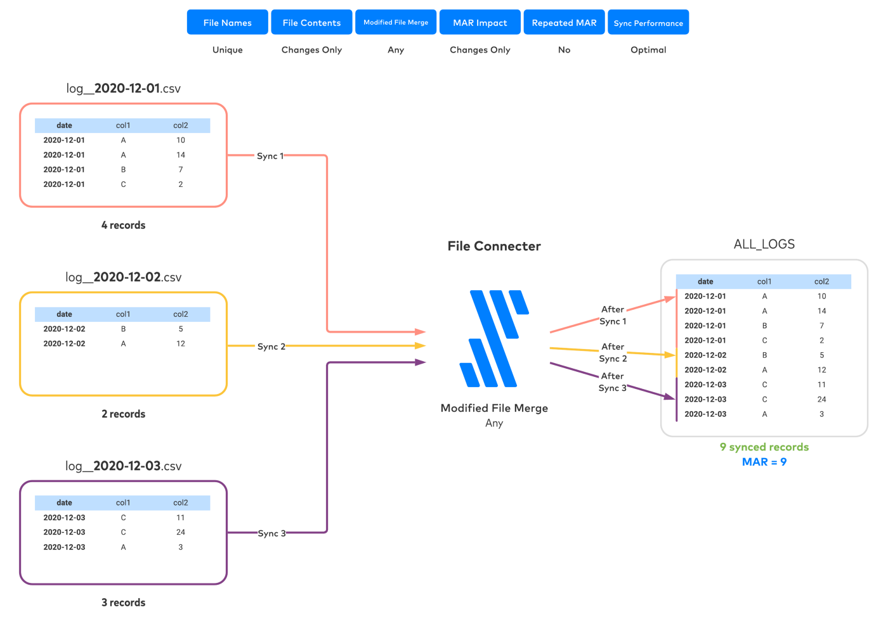Viewport: 888px width, 638px height.
Task: Click the date header in ALL_LOGS table
Action: 705,282
